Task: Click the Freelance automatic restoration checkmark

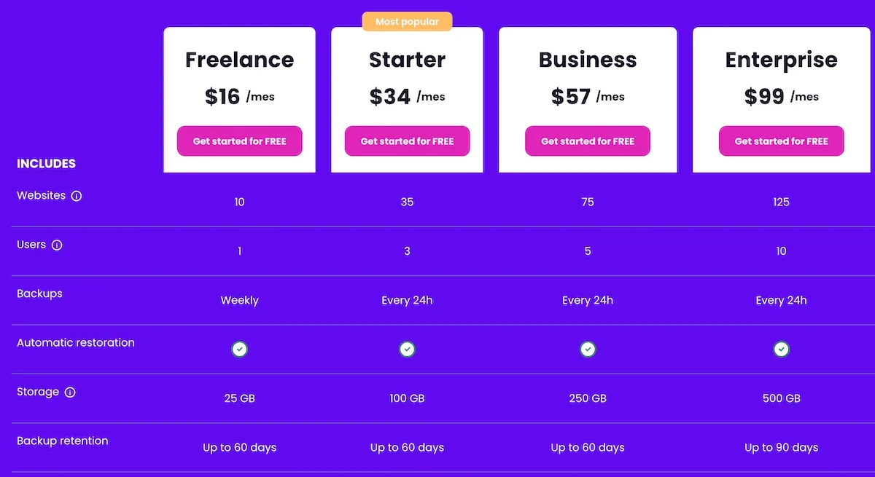Action: click(x=239, y=349)
